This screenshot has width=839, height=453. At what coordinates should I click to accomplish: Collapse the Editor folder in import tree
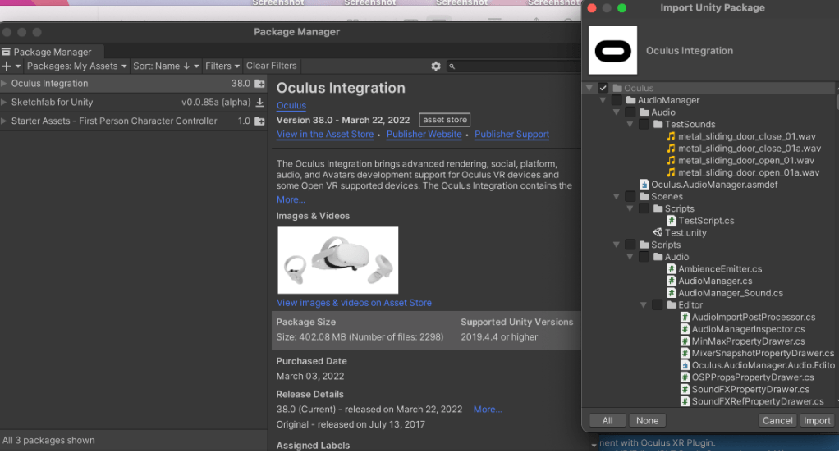pos(644,305)
